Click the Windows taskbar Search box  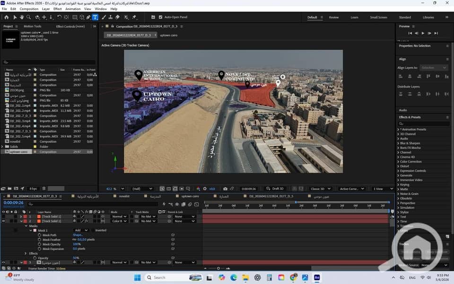pos(174,277)
